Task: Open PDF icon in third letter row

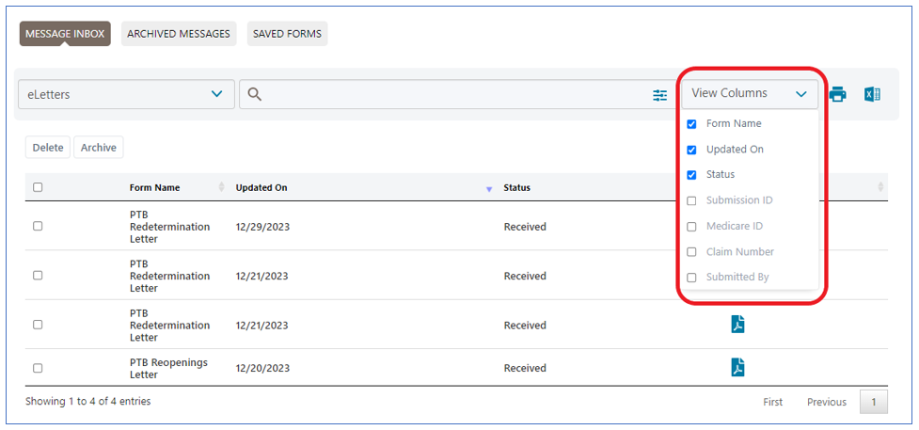Action: (x=738, y=325)
